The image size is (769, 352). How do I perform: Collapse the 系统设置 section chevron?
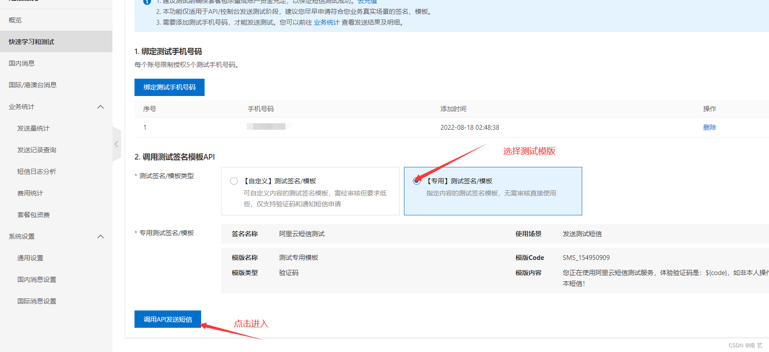click(x=101, y=237)
